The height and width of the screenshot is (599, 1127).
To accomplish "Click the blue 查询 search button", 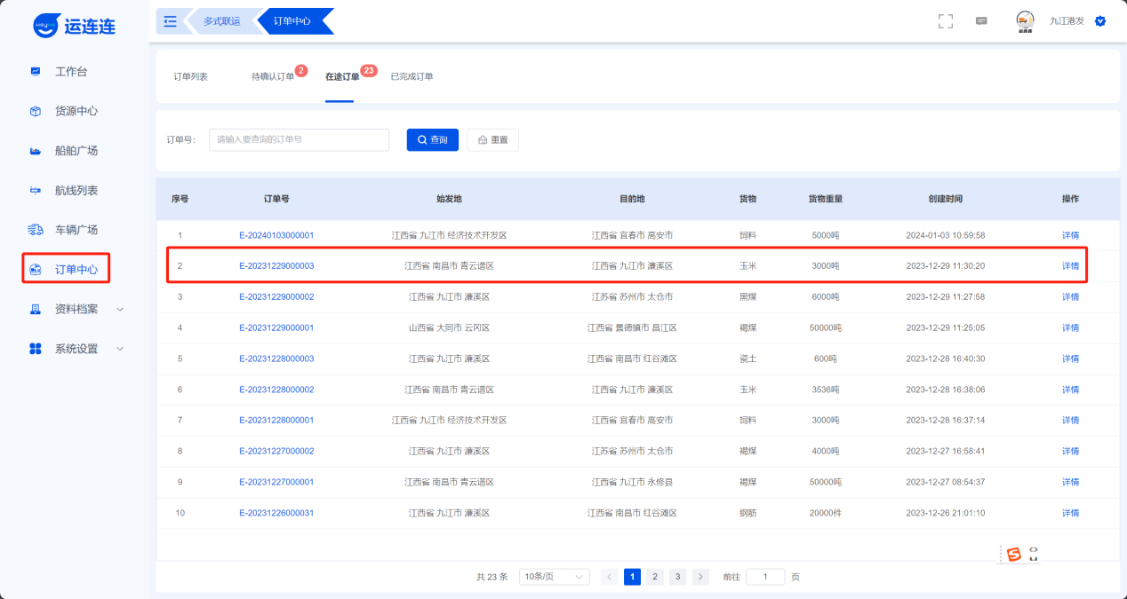I will tap(433, 140).
